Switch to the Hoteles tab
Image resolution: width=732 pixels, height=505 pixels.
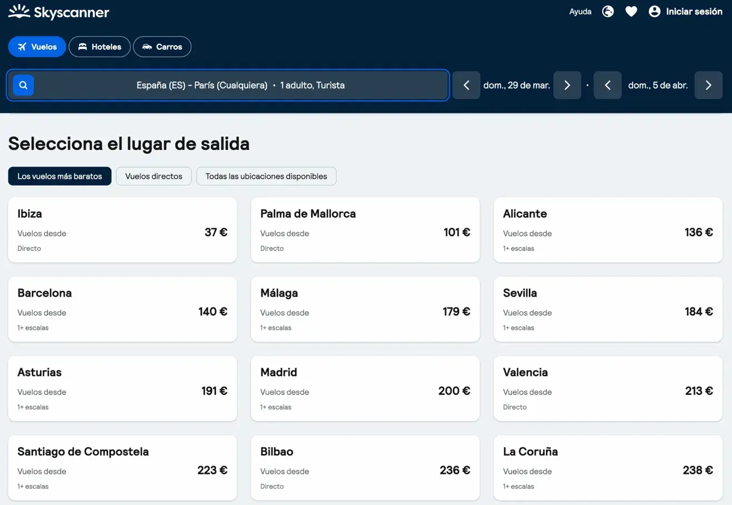[100, 47]
